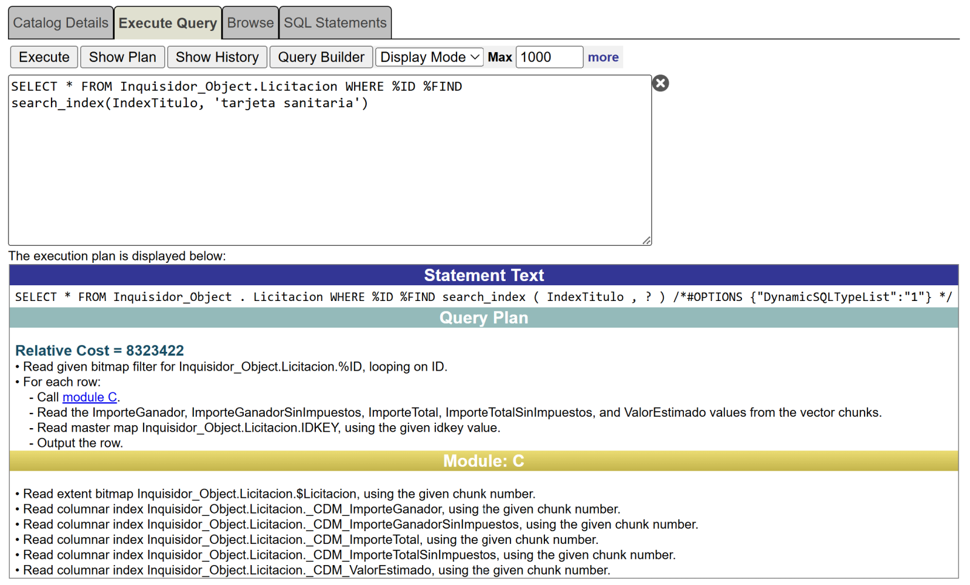This screenshot has height=585, width=970.
Task: Clear the query with the X icon
Action: coord(660,84)
